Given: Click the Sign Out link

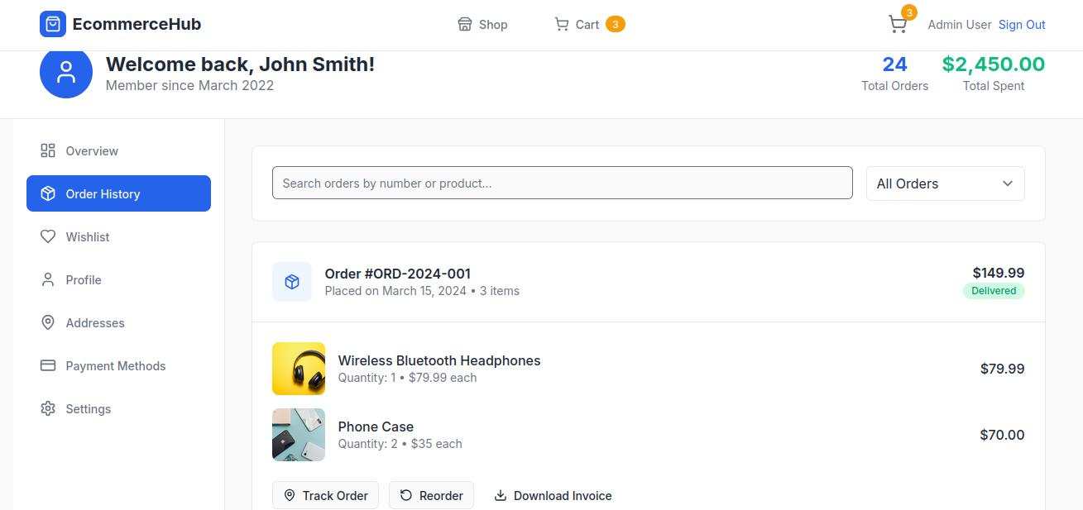Looking at the screenshot, I should 1022,25.
